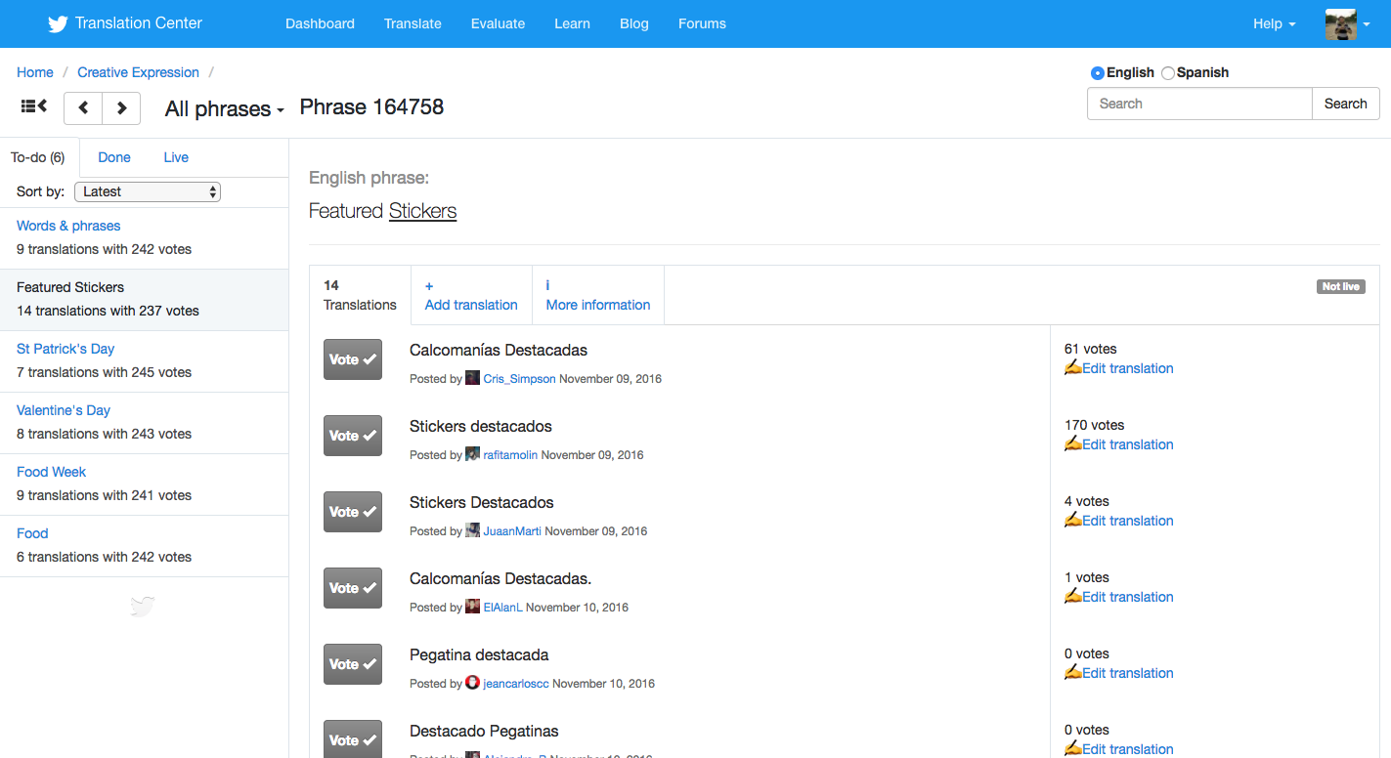Select the English radio button
This screenshot has height=758, width=1391.
point(1098,73)
